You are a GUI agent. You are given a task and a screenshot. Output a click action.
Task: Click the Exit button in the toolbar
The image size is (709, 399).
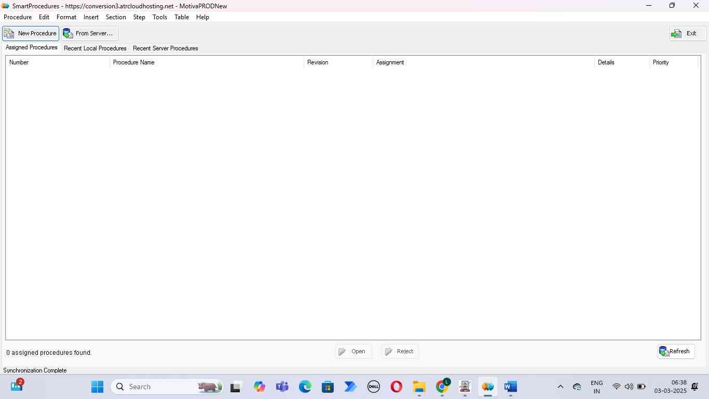pyautogui.click(x=687, y=33)
